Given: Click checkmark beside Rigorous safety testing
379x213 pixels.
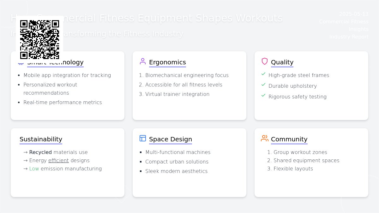Looking at the screenshot, I should pyautogui.click(x=263, y=95).
